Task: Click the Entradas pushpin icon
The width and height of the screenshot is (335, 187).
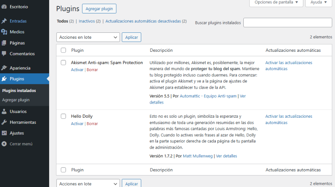Action: 4,21
